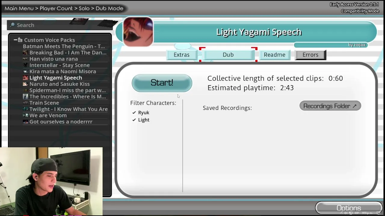Screen dimensions: 385x216
Task: Click the search magnifier icon
Action: click(x=12, y=25)
